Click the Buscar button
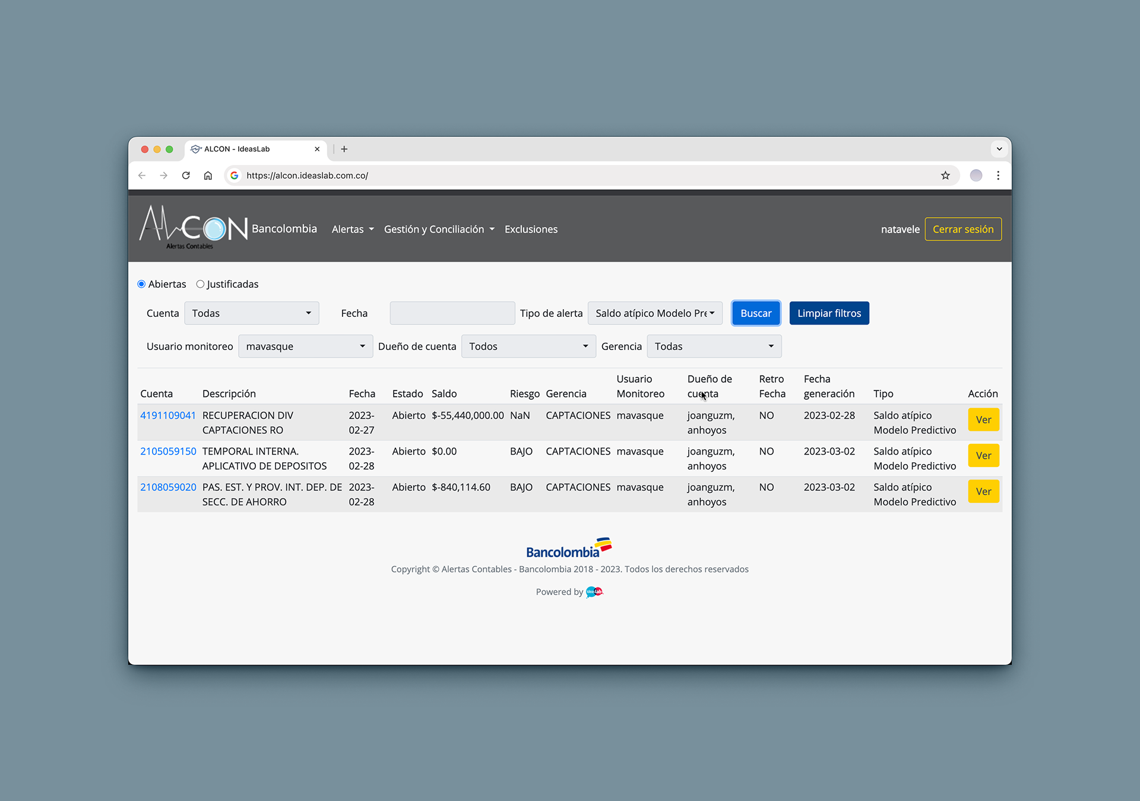 (756, 313)
